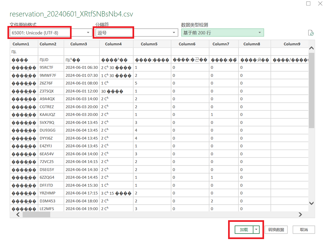Click the refresh preview file icon
Image resolution: width=324 pixels, height=241 pixels.
tap(311, 33)
